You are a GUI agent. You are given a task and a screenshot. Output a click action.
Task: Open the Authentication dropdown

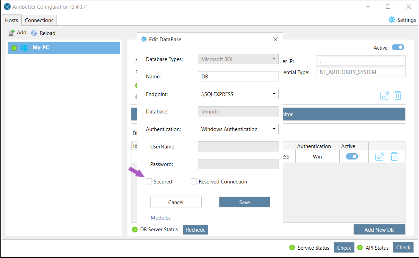pos(238,129)
